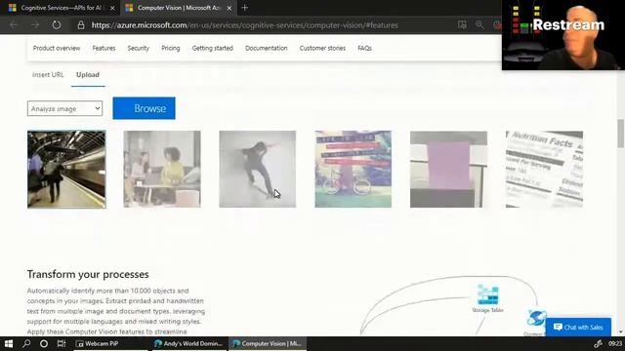Viewport: 625px width, 351px height.
Task: Click the blue Browse button
Action: click(144, 108)
